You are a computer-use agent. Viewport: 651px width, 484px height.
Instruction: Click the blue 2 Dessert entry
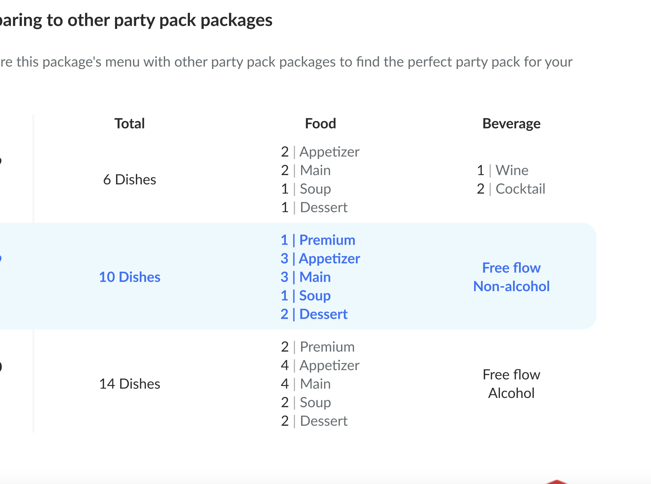tap(314, 314)
